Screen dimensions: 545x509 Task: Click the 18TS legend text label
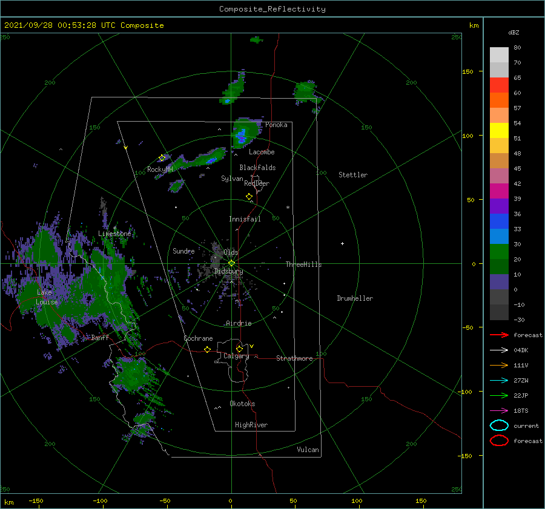[x=521, y=411]
